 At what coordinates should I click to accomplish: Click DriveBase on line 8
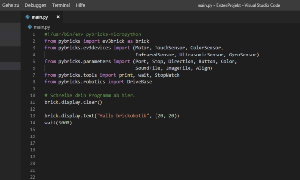140,82
